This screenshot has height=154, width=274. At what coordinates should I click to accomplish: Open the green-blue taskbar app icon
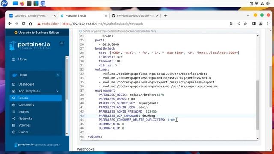coord(36,3)
